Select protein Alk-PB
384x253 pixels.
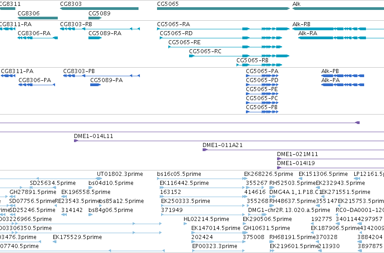coord(342,76)
